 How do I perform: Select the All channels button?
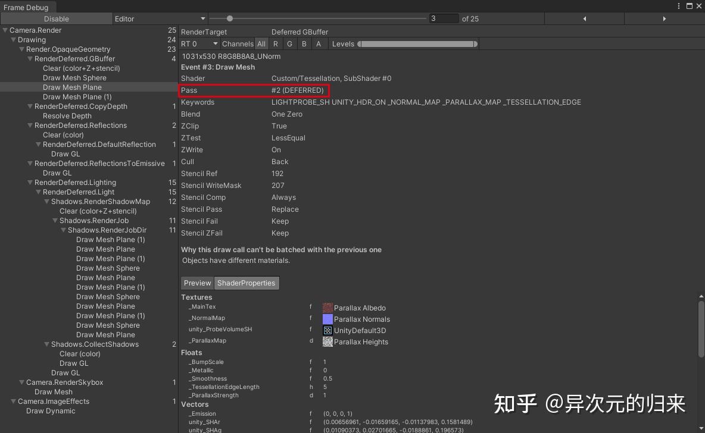click(261, 43)
